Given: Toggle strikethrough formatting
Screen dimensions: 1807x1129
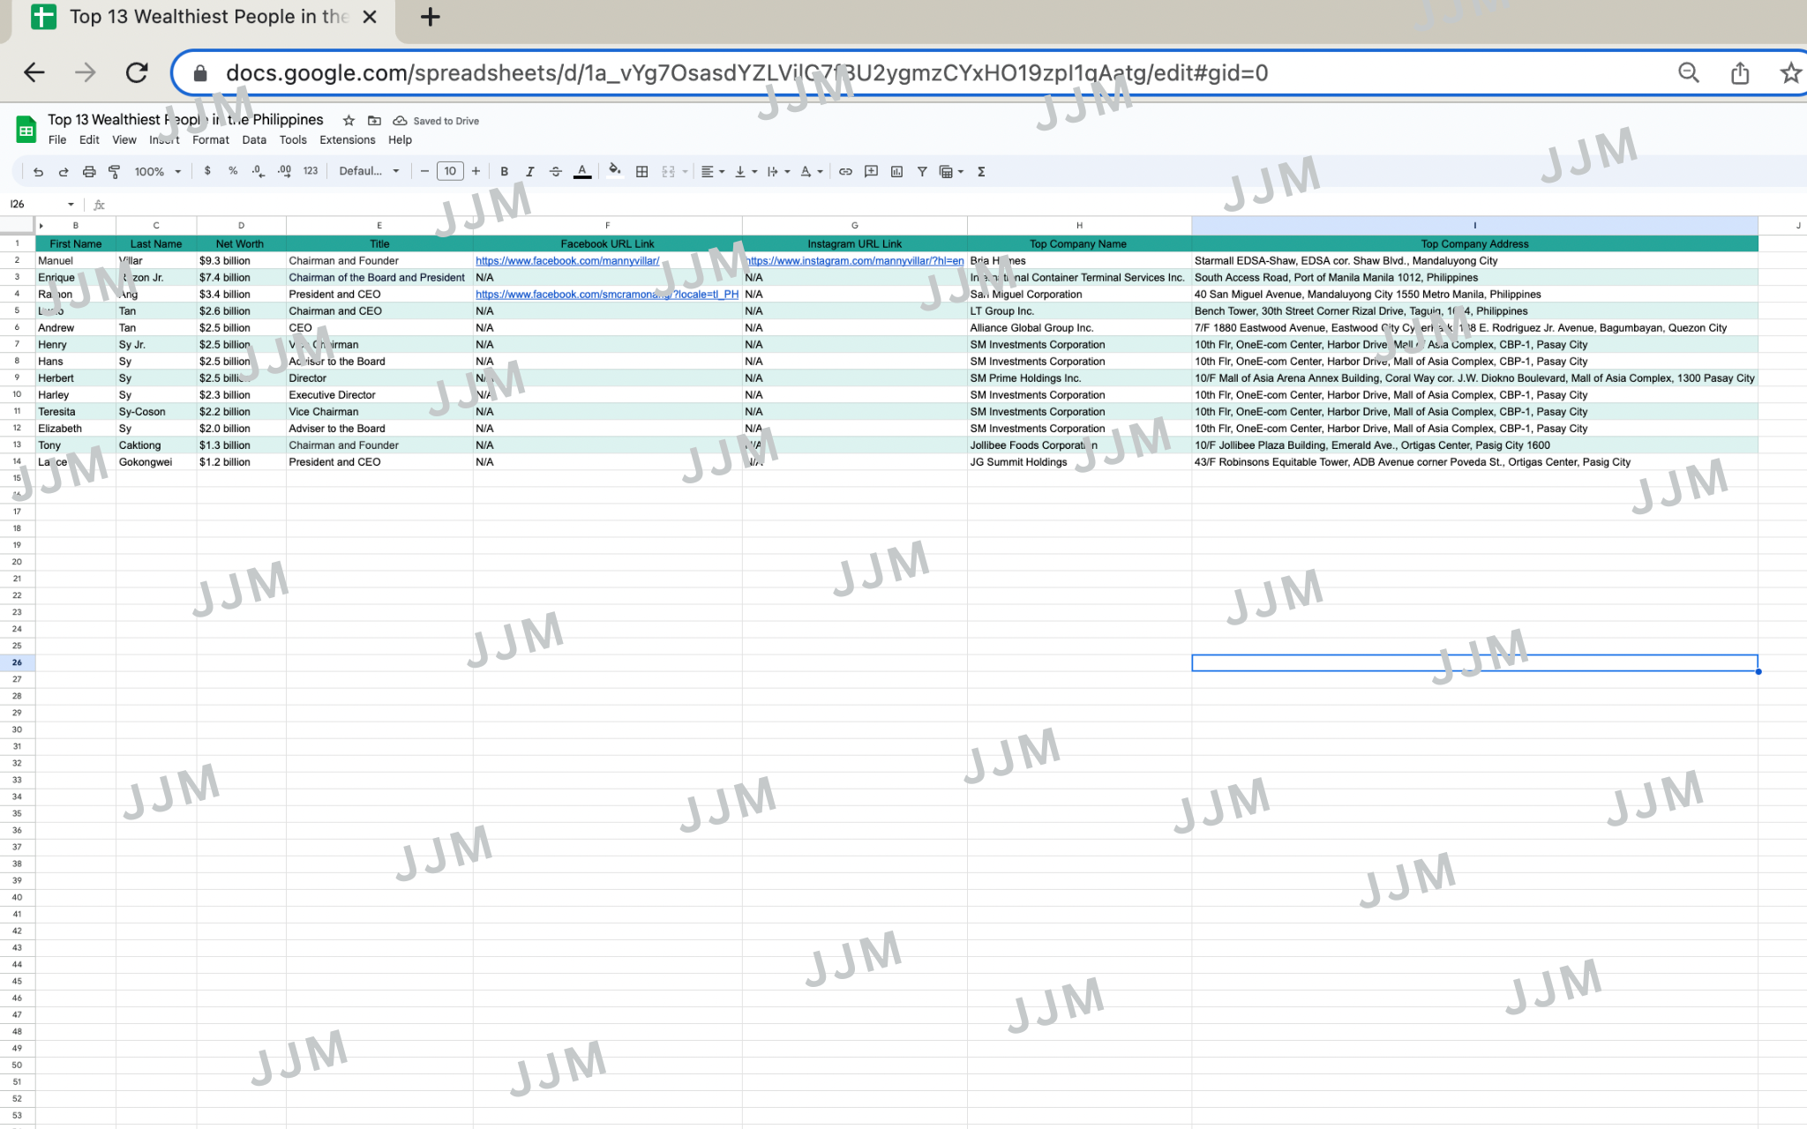Looking at the screenshot, I should click(556, 172).
